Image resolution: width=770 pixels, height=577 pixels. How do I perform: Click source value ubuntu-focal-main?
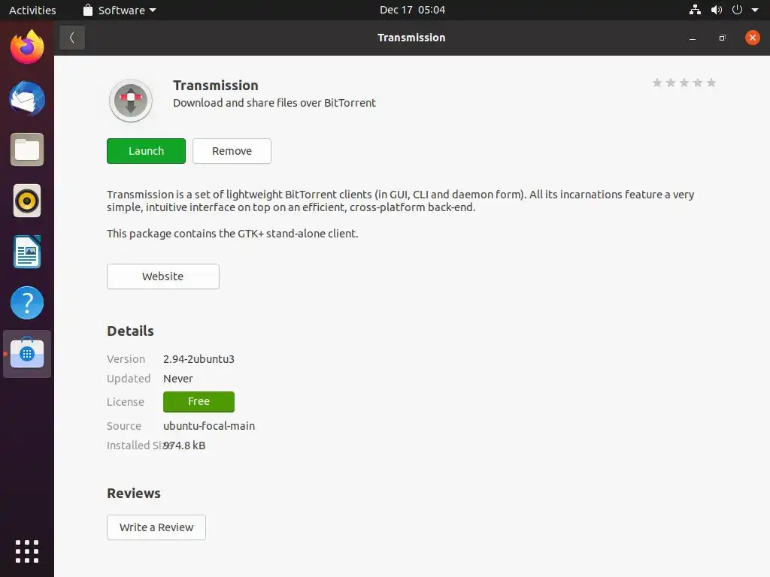click(x=209, y=426)
